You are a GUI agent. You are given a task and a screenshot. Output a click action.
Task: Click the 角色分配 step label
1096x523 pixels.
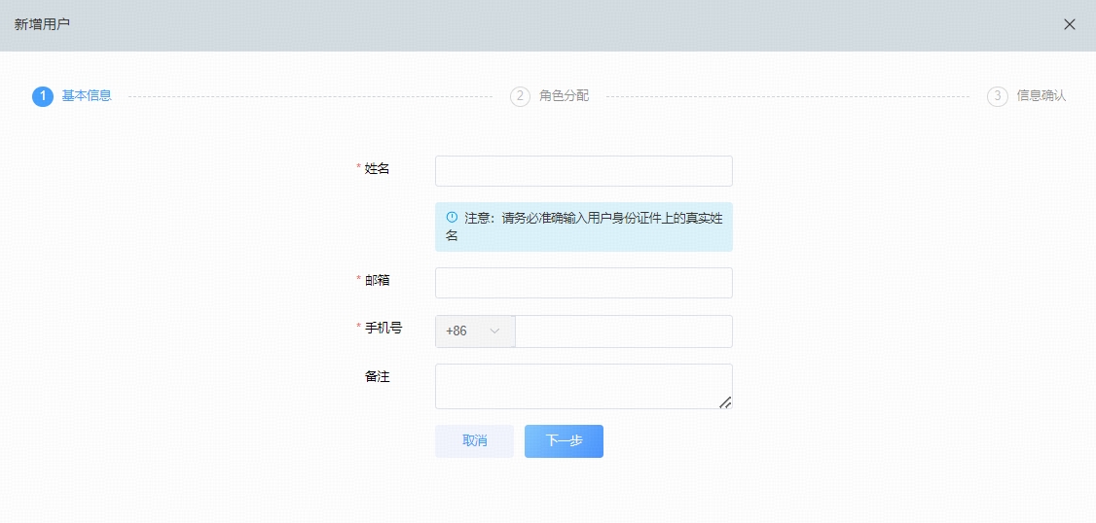565,95
